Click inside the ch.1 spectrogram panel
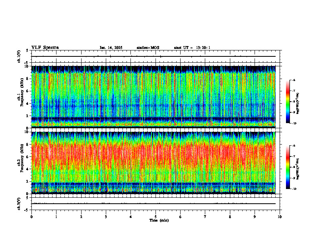Viewport: 315px width, 243px height. coord(154,97)
